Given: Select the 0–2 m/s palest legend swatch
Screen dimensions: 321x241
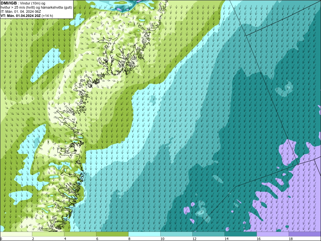Looking at the screenshot, I should [x=16, y=234].
